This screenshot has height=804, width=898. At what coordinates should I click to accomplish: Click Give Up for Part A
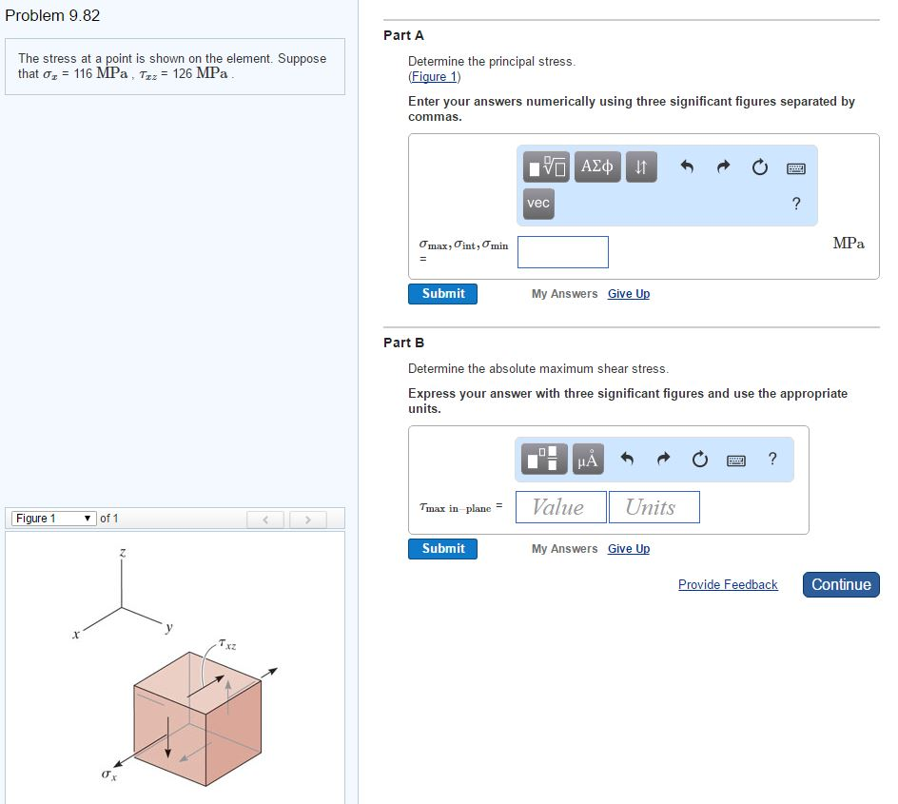[628, 294]
